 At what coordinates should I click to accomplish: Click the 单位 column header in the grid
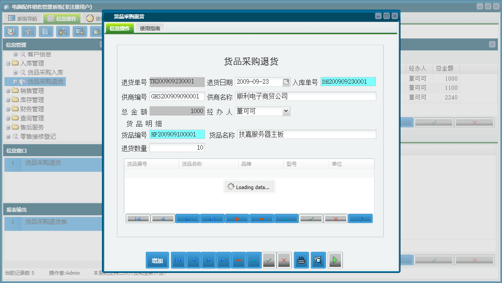coord(352,164)
